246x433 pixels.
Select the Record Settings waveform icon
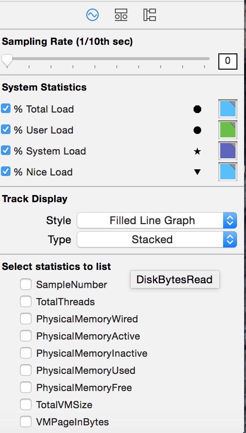pos(92,15)
